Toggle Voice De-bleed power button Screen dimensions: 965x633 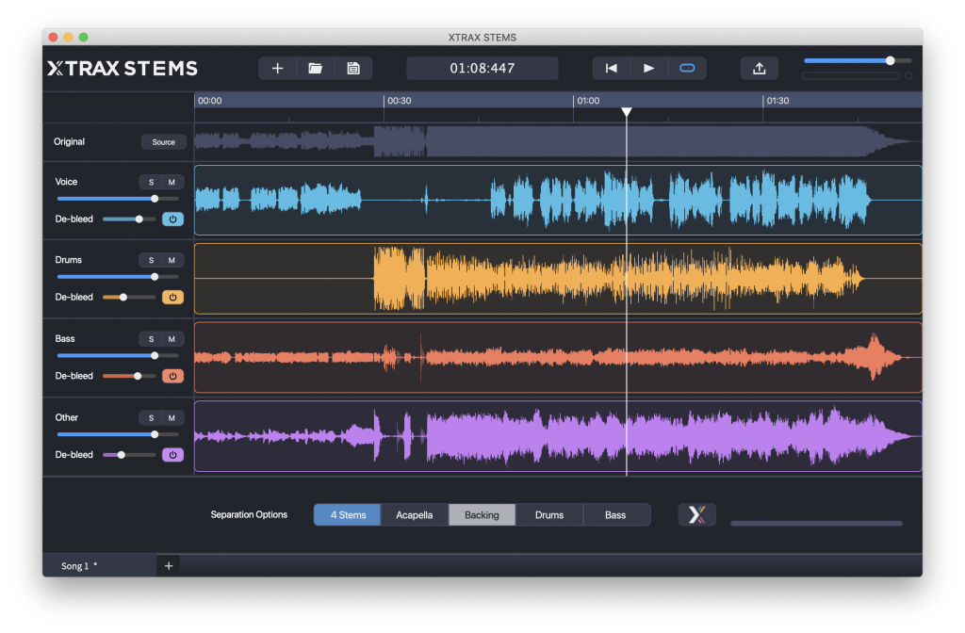[173, 219]
